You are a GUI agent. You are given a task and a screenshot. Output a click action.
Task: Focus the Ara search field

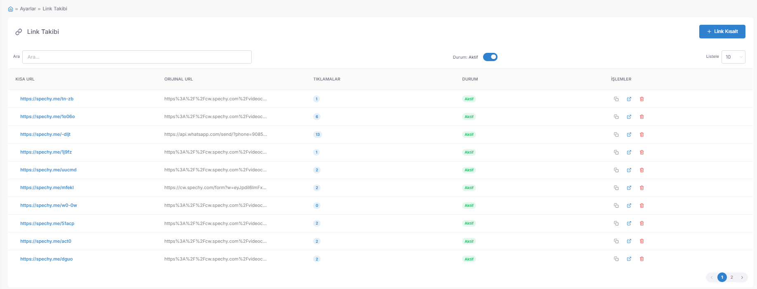[x=137, y=57]
